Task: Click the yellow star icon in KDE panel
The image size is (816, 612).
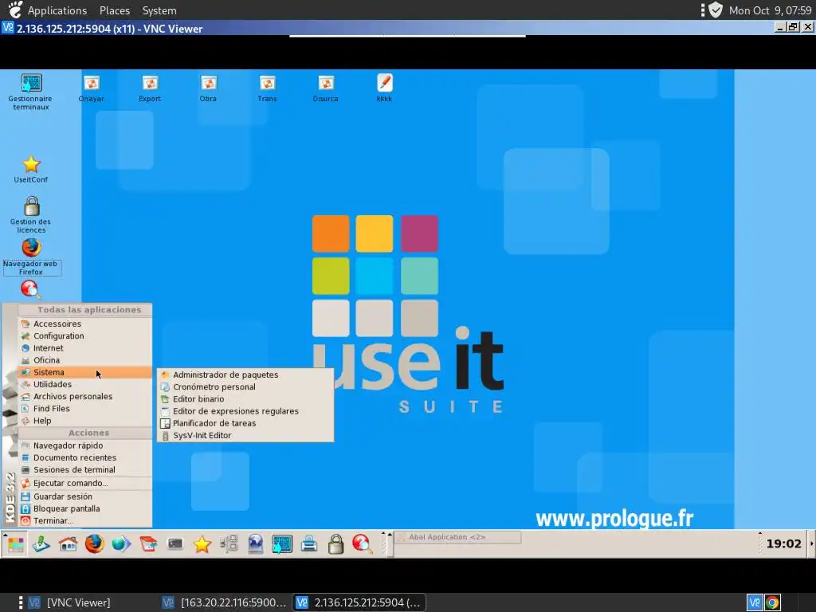Action: point(202,544)
